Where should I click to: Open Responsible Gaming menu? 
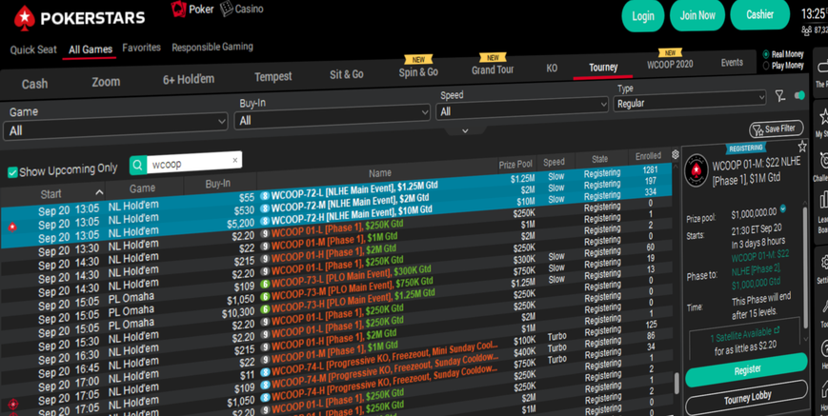(212, 47)
